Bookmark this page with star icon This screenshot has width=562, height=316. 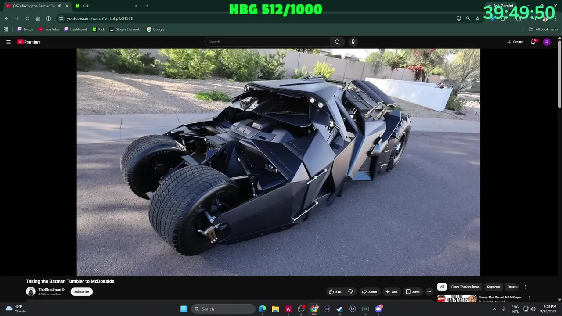click(x=478, y=18)
